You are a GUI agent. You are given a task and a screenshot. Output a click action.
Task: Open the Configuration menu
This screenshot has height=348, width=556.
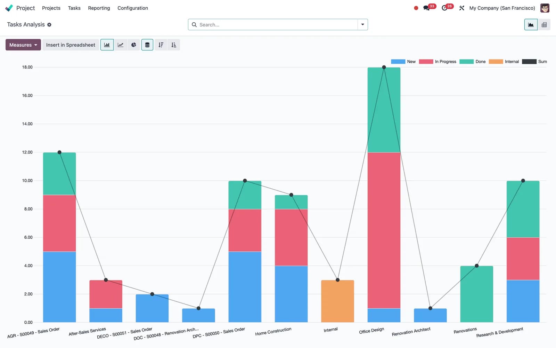133,8
